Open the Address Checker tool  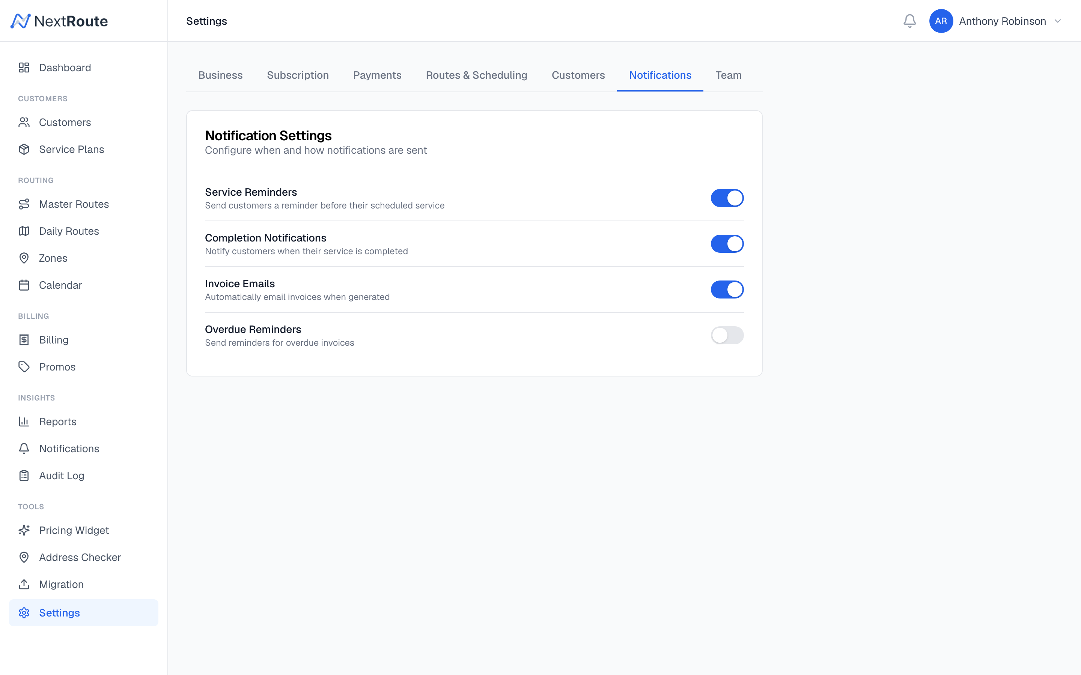click(80, 557)
